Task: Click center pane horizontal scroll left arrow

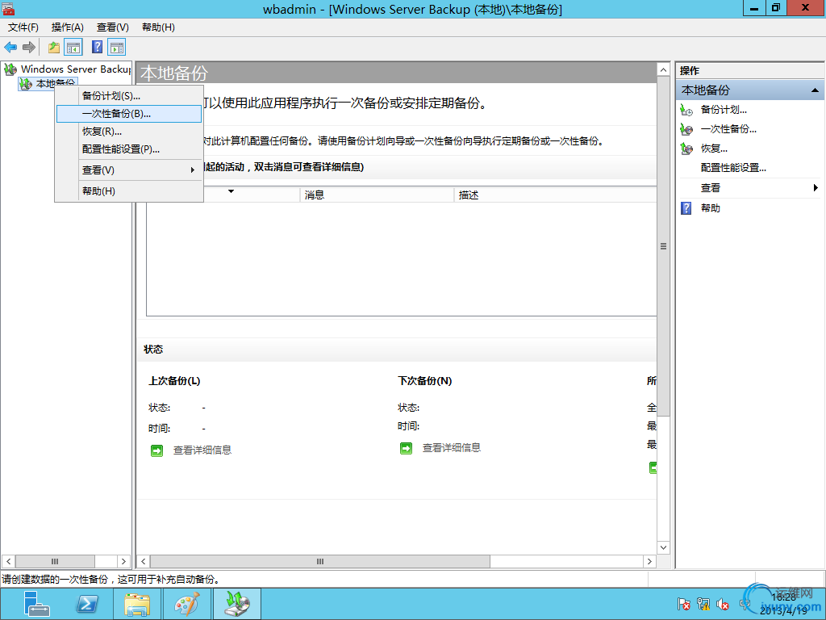Action: click(x=143, y=562)
